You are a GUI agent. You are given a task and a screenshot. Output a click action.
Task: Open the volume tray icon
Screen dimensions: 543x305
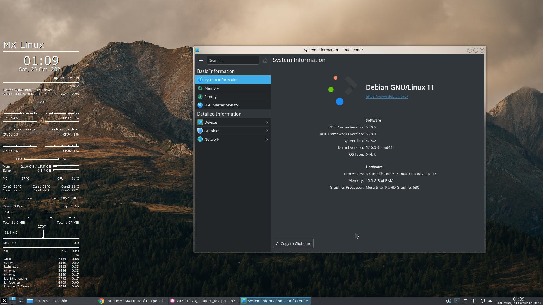474,301
